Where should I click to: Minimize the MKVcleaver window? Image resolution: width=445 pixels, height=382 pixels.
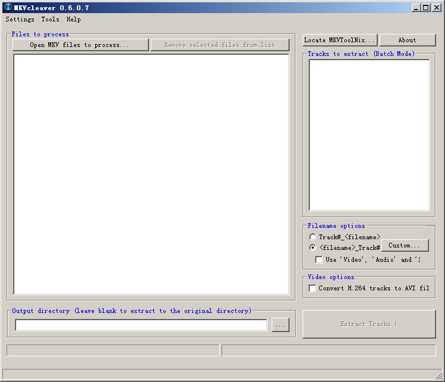pos(416,8)
